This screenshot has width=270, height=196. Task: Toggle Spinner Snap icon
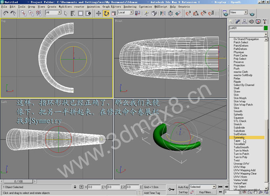211,13
